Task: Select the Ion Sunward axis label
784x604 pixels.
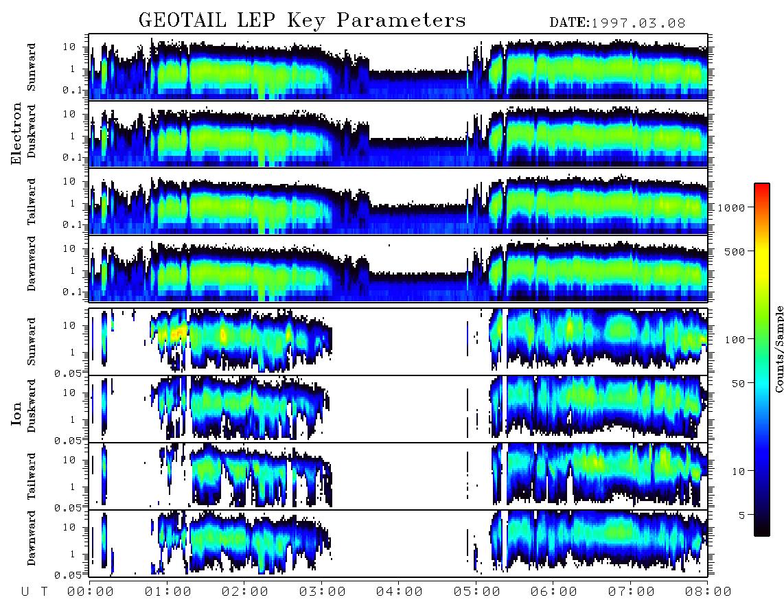Action: (32, 342)
